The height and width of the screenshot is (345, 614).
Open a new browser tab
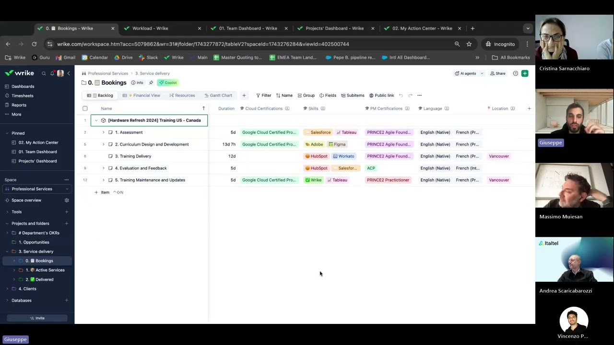click(x=472, y=28)
